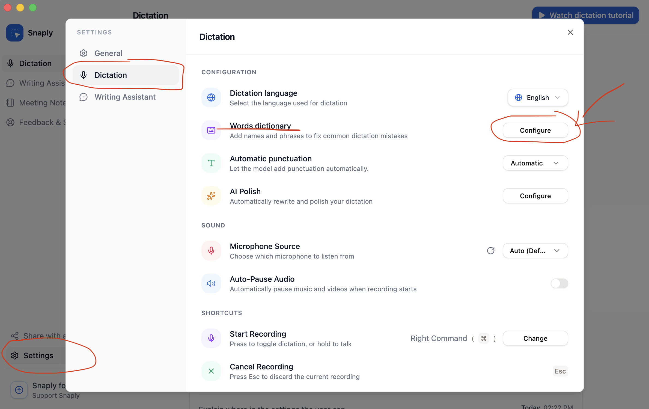This screenshot has height=409, width=649.
Task: Click the Dictation microphone icon in the sidebar
Action: click(x=10, y=63)
